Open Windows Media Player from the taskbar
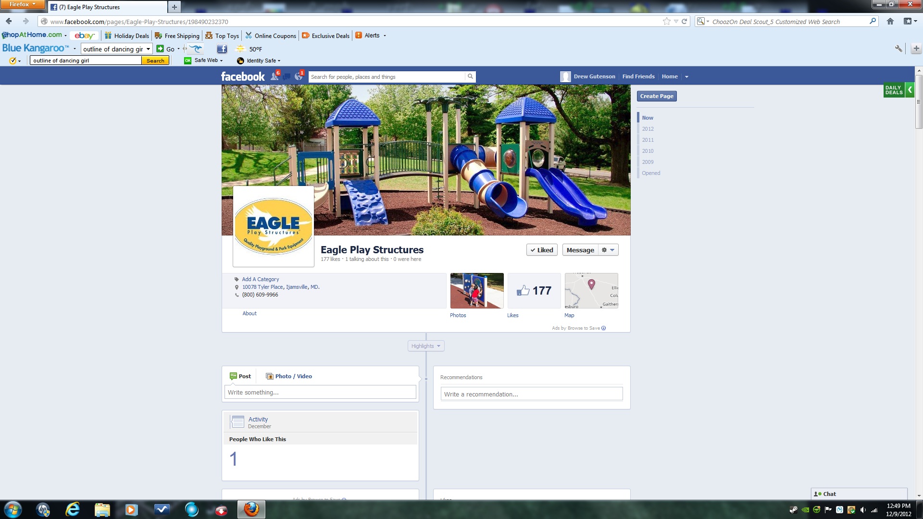The width and height of the screenshot is (923, 519). [131, 509]
